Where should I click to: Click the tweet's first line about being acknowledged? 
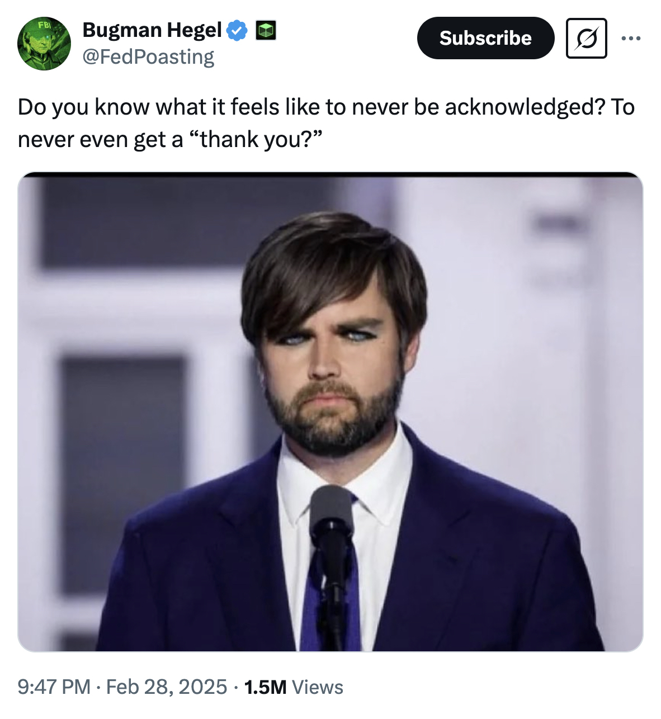[325, 107]
